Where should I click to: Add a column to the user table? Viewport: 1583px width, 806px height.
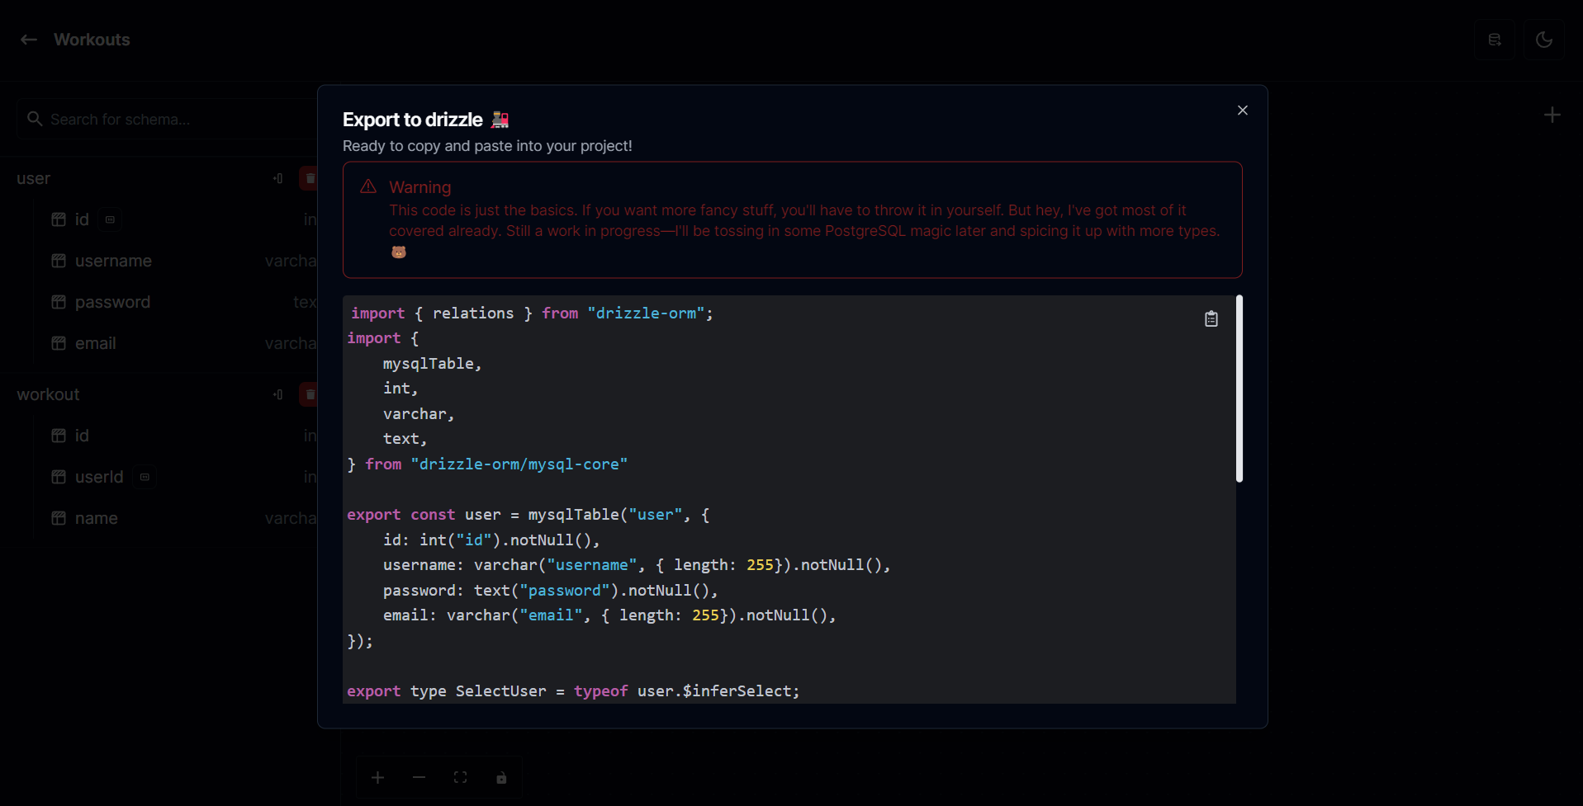(278, 178)
